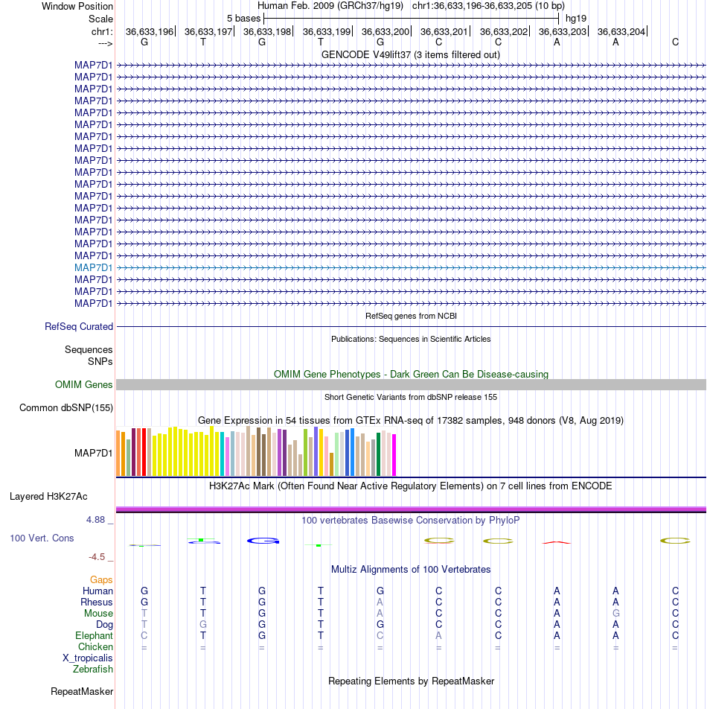Viewport: 707px width, 709px height.
Task: Select the Chicken alignment row label
Action: pyautogui.click(x=95, y=646)
